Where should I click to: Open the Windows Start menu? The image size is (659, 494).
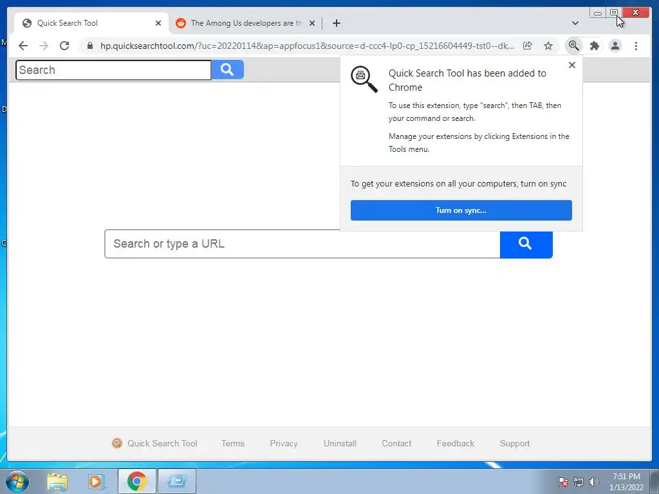[17, 481]
